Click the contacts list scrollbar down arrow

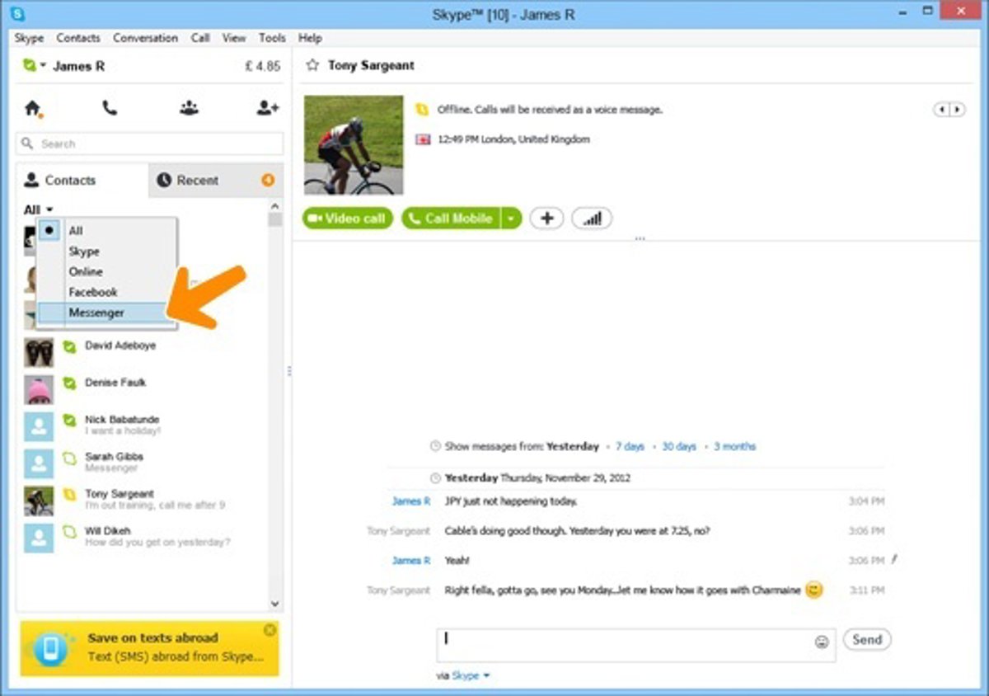click(x=275, y=604)
